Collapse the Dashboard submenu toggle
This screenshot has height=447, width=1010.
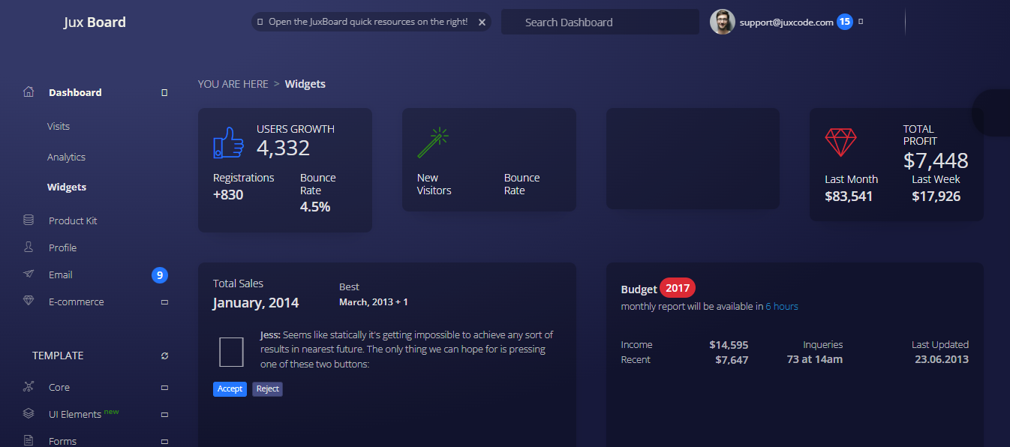click(164, 93)
